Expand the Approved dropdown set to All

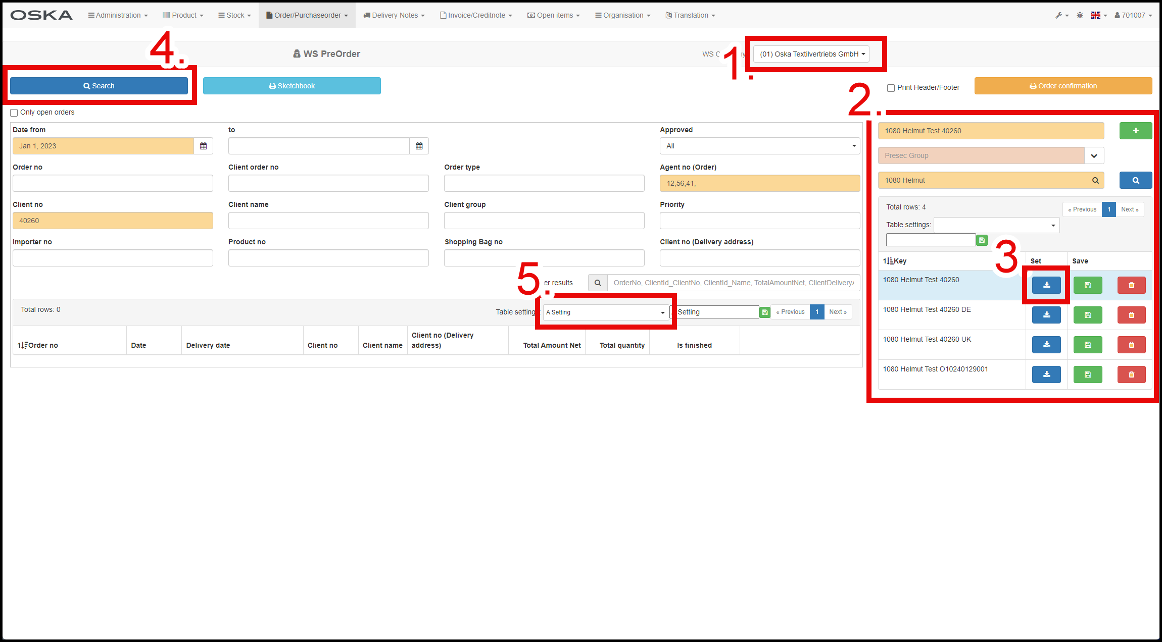759,146
